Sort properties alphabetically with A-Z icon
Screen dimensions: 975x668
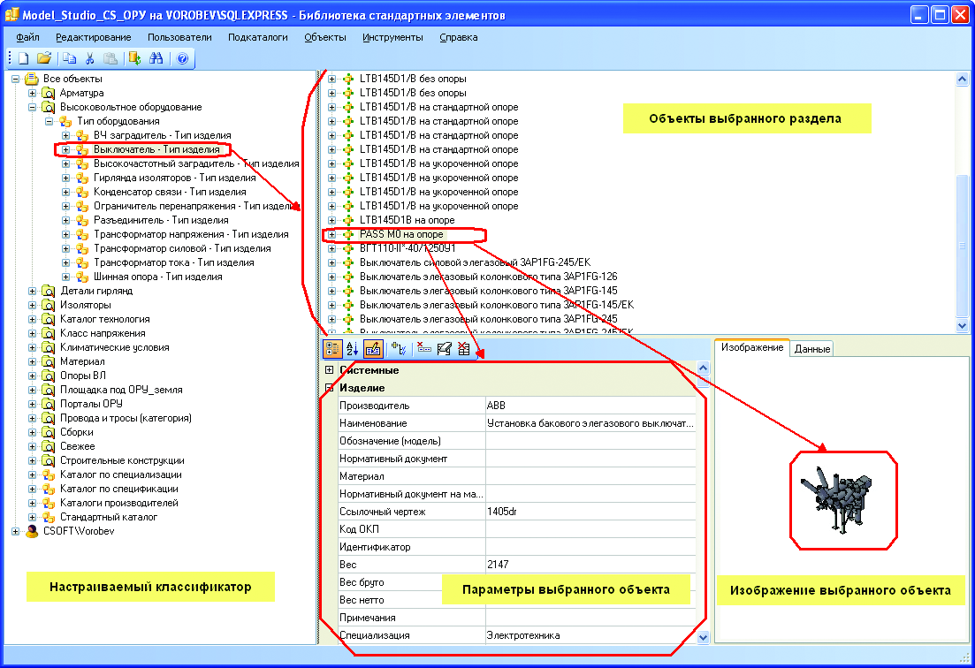pos(352,349)
